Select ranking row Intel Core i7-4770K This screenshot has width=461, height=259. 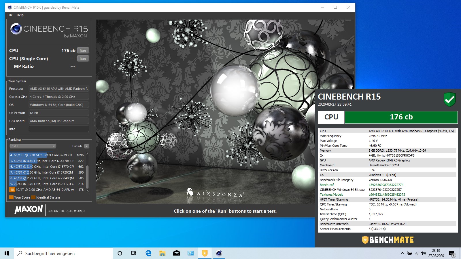(x=47, y=161)
